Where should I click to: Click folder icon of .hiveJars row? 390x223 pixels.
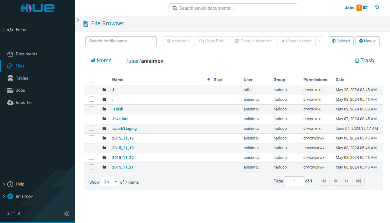104,119
